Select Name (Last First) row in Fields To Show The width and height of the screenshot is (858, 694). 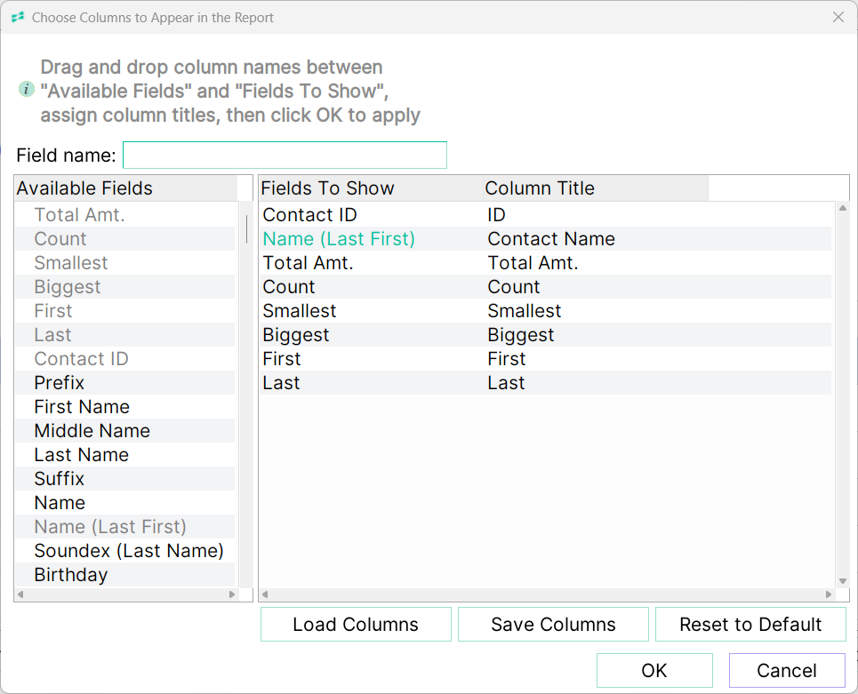[546, 239]
